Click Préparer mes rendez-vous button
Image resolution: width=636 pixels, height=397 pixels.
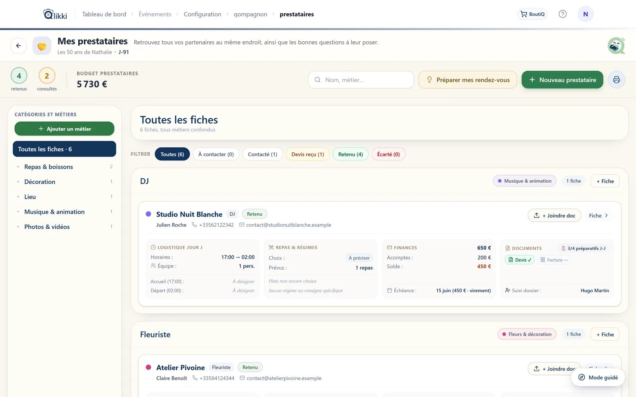point(468,80)
